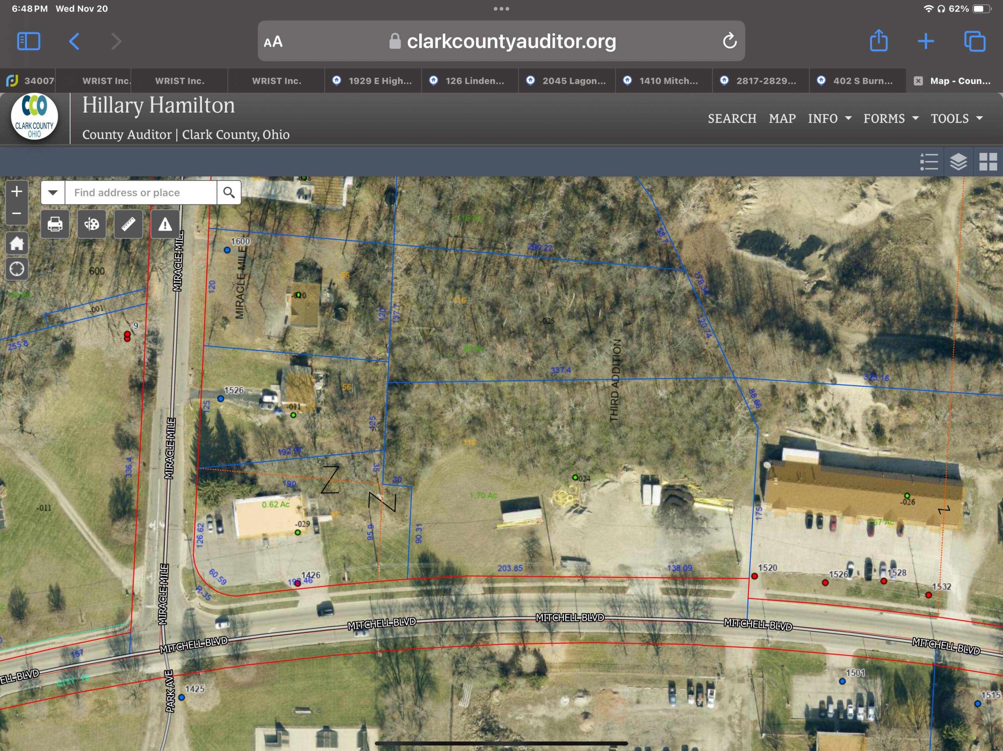Select the 1425 address point on Park Ave

[181, 697]
